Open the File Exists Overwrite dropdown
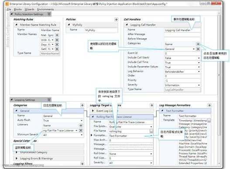 coord(151,127)
